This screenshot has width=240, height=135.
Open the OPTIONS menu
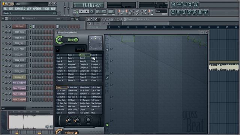click(37, 9)
